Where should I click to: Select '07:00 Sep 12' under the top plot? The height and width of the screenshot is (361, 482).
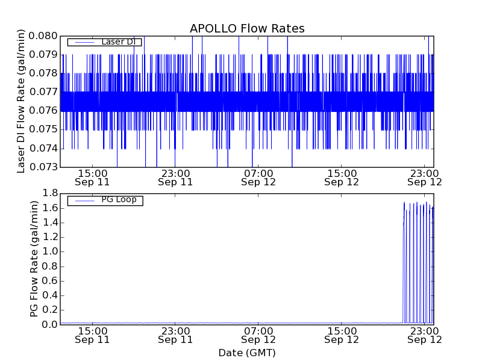(x=258, y=177)
